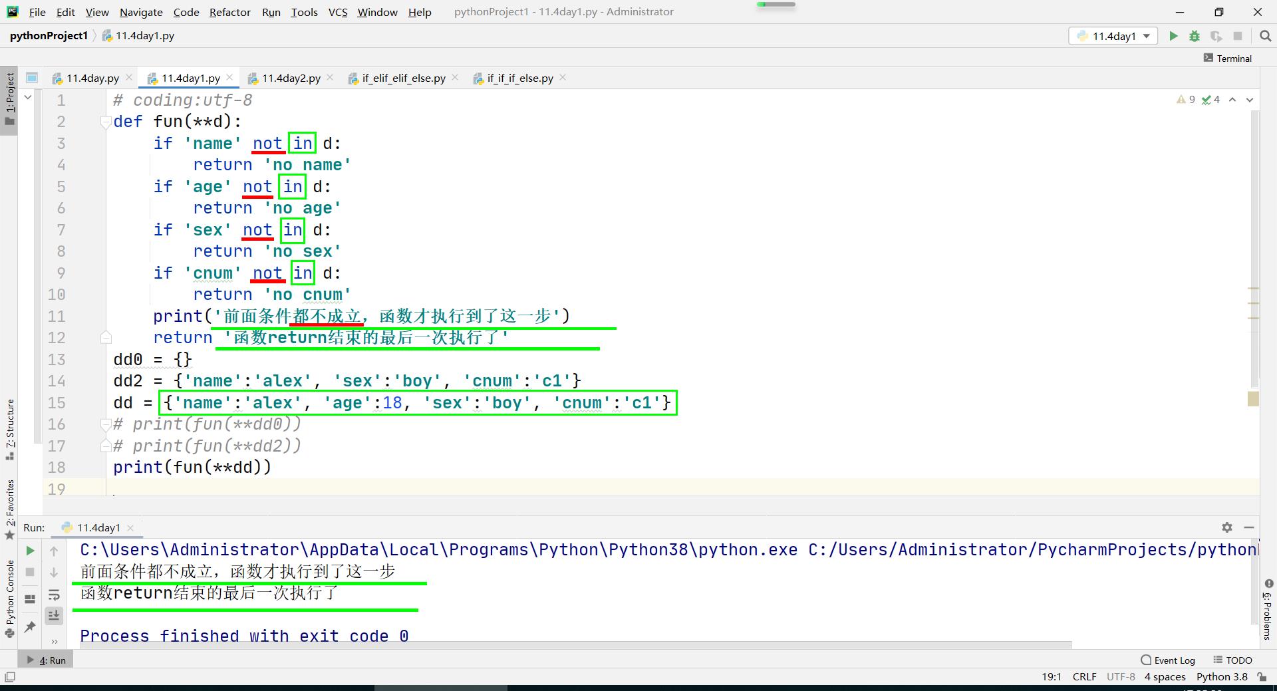Go to previous highlighted error arrow
The width and height of the screenshot is (1277, 691).
coord(1232,100)
